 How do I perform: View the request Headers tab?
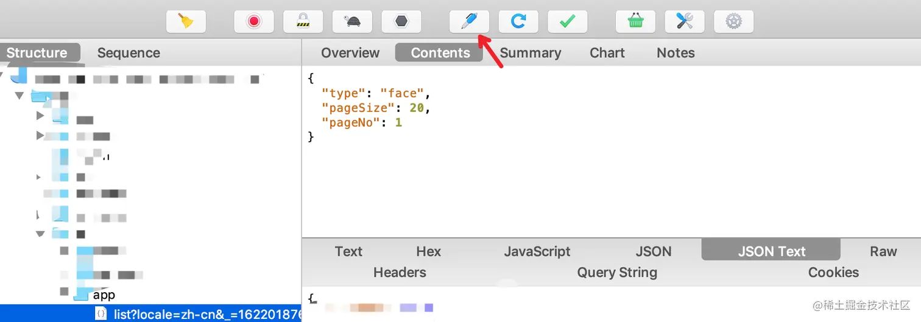pos(400,272)
